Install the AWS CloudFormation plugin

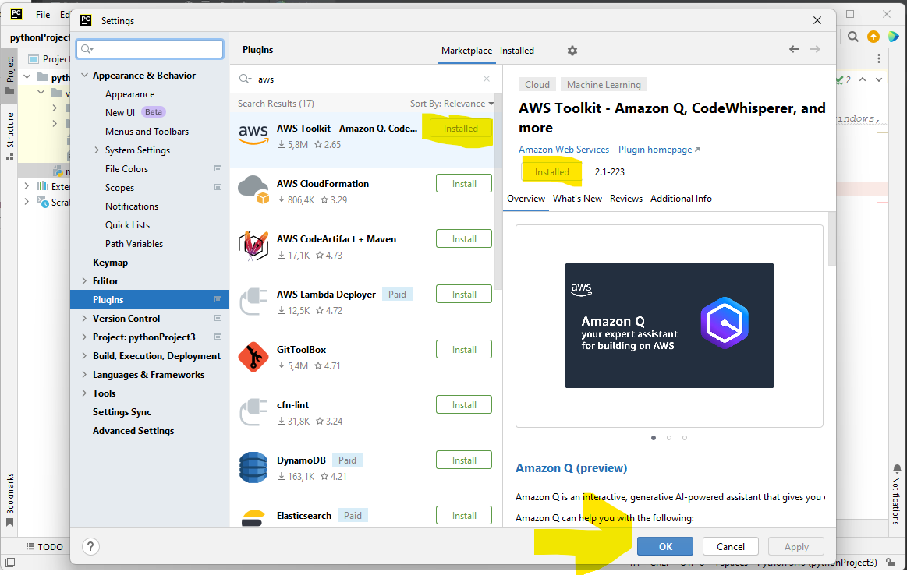tap(464, 184)
